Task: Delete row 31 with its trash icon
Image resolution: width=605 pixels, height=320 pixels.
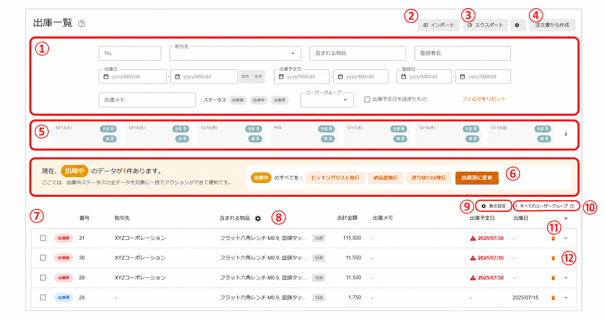Action: [x=553, y=238]
